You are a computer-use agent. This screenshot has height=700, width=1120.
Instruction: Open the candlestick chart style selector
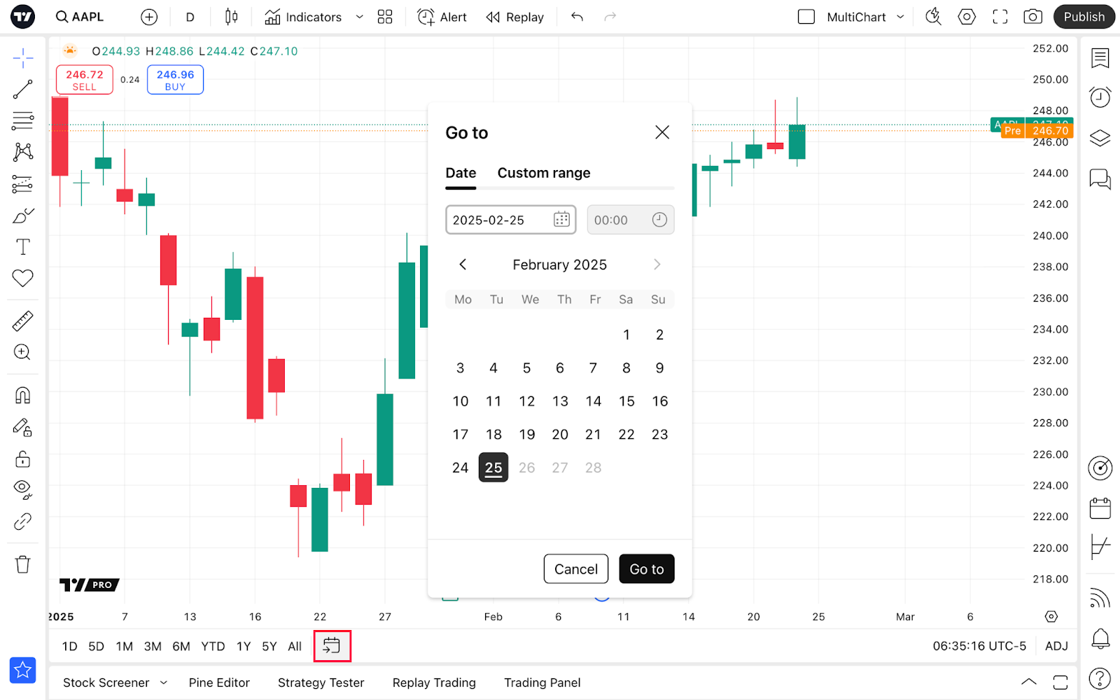click(231, 17)
